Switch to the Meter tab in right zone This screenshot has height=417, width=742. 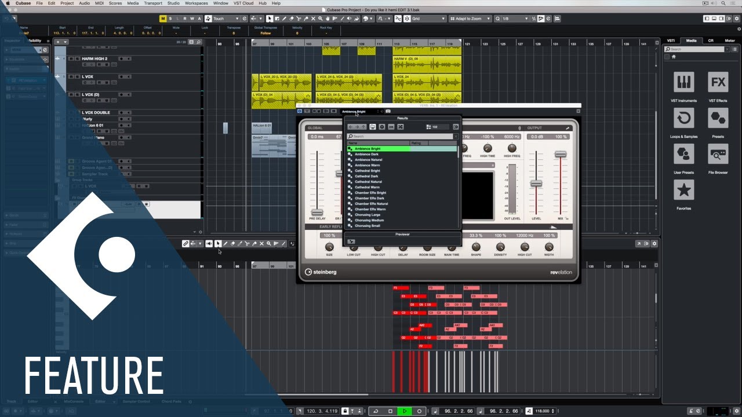[x=729, y=41]
